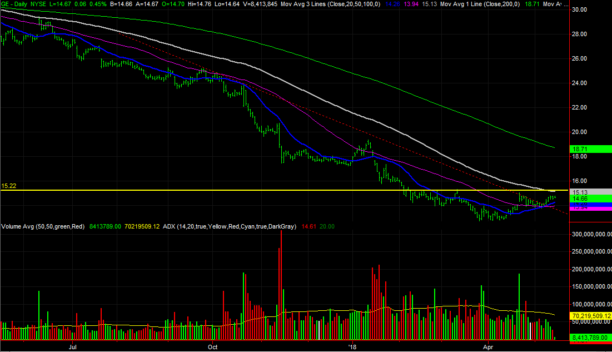Viewport: 612px width, 352px height.
Task: Open the ADX (14,20,...) indicator label
Action: [230, 226]
